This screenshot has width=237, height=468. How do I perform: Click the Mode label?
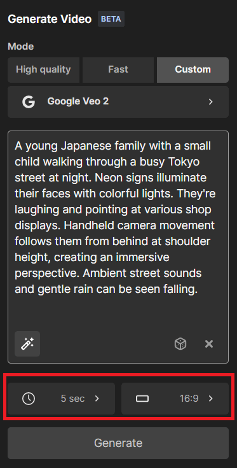(x=21, y=46)
